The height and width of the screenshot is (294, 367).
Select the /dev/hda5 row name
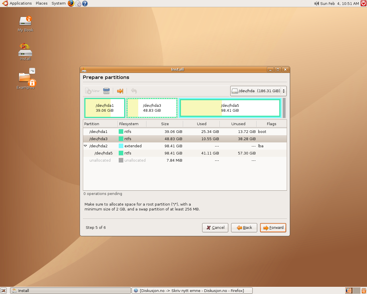point(104,153)
